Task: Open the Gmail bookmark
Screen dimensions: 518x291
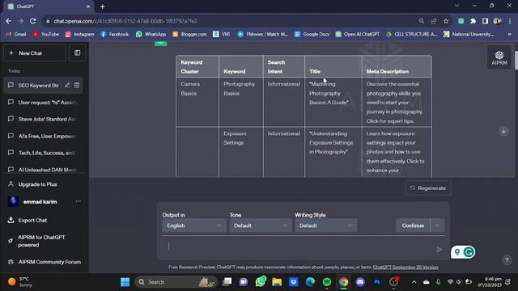Action: [x=16, y=34]
